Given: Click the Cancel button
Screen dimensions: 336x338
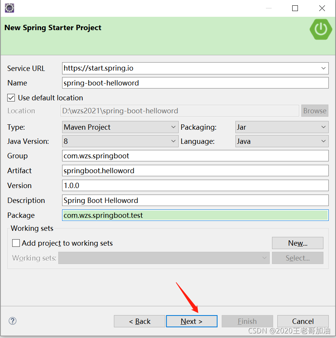Looking at the screenshot, I should 303,321.
